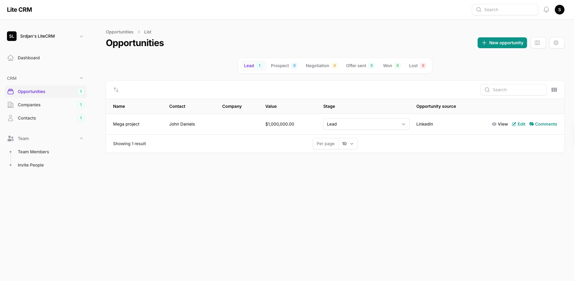Click the user avatar in the top bar
Image resolution: width=575 pixels, height=281 pixels.
point(560,9)
